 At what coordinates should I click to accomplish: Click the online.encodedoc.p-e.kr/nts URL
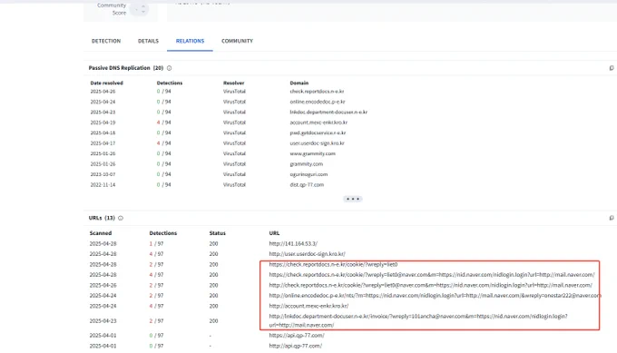tap(435, 296)
